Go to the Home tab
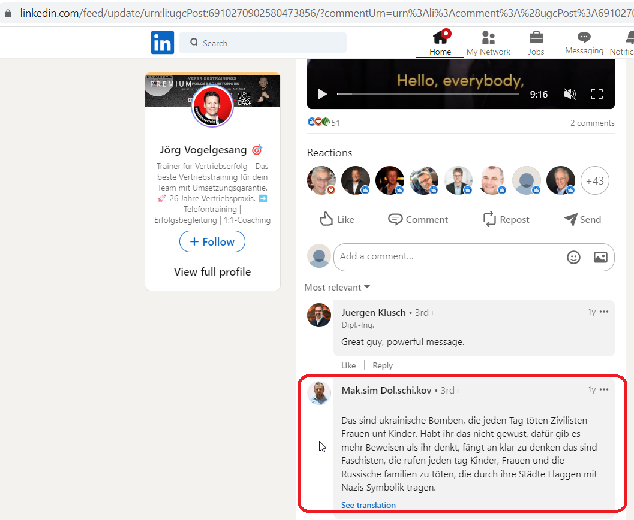634x520 pixels. pos(440,43)
